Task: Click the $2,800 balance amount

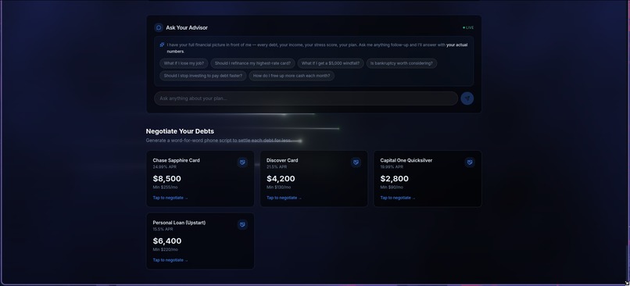Action: (395, 179)
